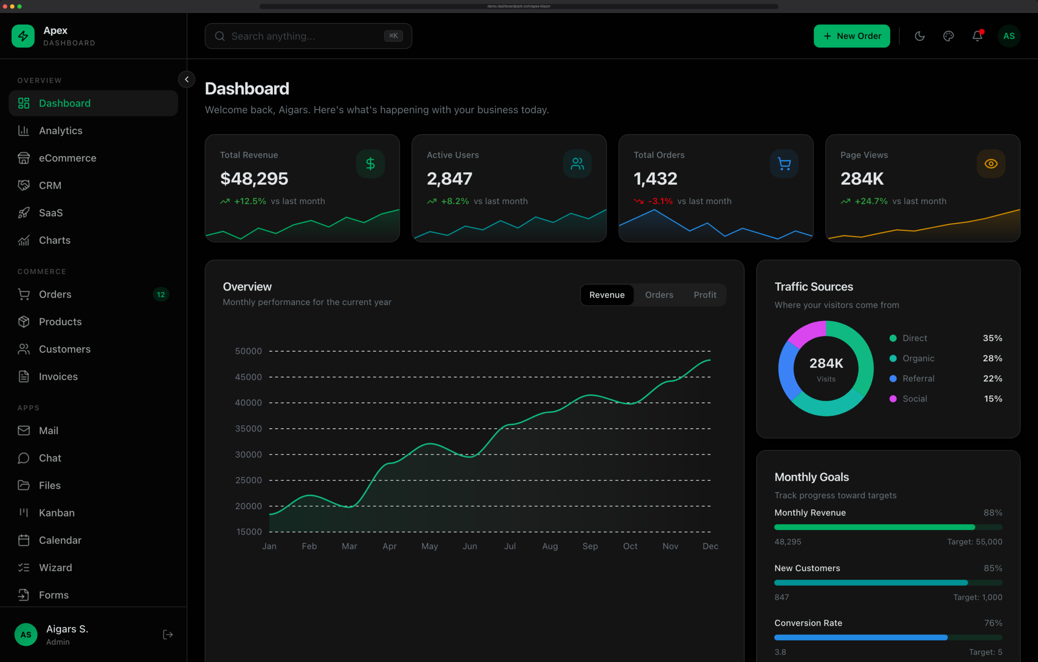This screenshot has height=662, width=1038.
Task: Click the Target: 55,000 label
Action: click(x=974, y=542)
